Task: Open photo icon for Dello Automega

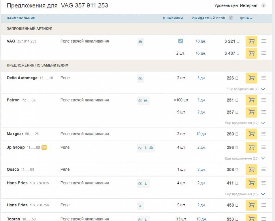Action: click(140, 78)
